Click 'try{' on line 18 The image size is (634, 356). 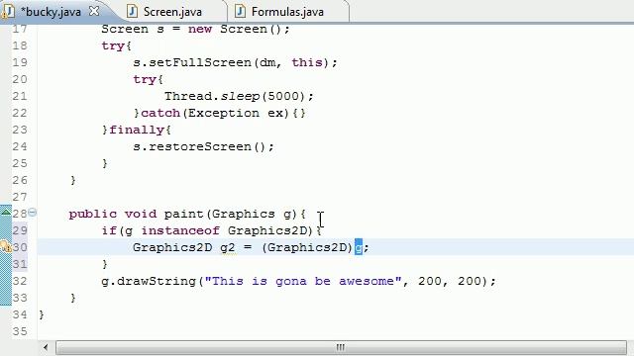tap(117, 45)
